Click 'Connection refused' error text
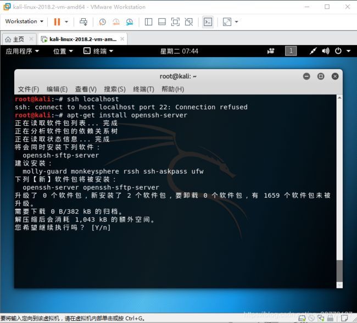 pyautogui.click(x=211, y=107)
